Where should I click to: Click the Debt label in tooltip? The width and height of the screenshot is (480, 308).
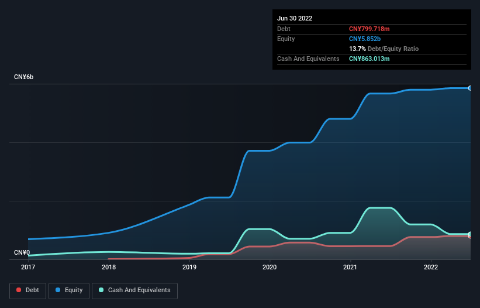[x=284, y=29]
